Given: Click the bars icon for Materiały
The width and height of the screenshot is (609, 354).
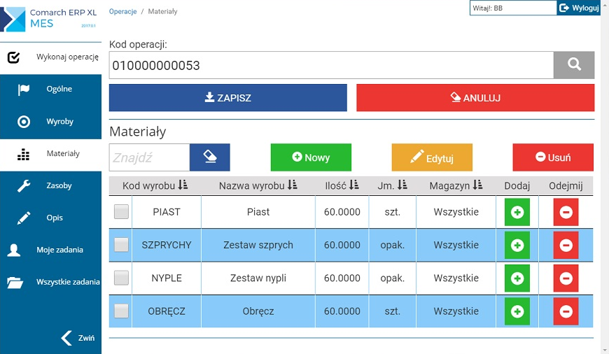Looking at the screenshot, I should (23, 154).
